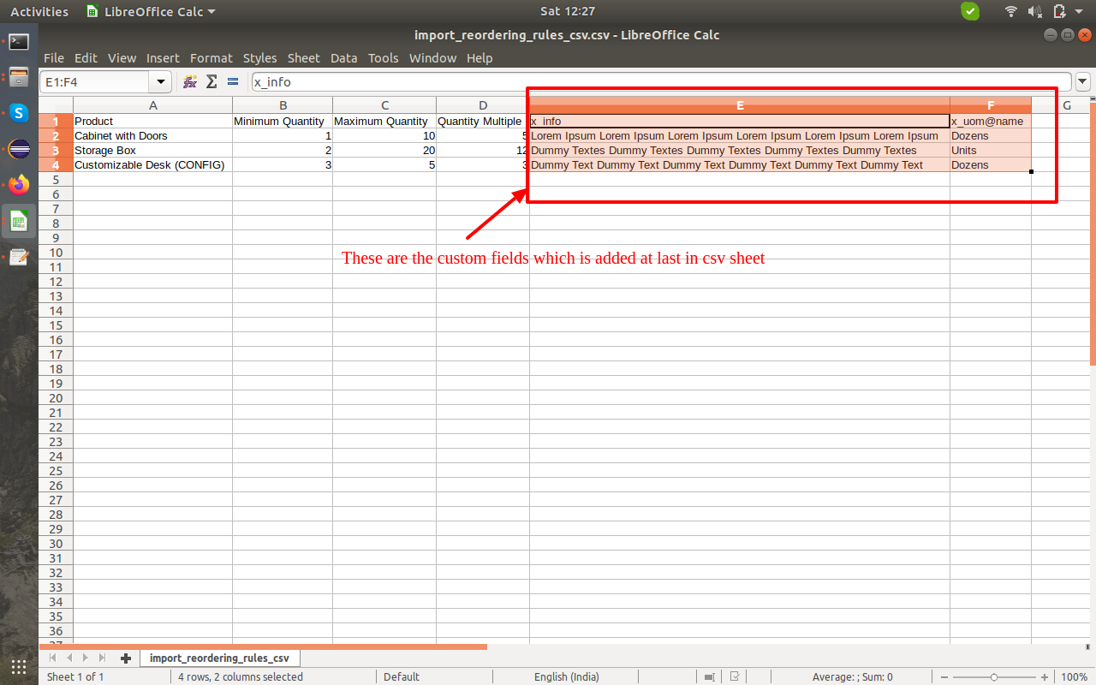1096x685 pixels.
Task: Open text editor dock icon
Action: click(19, 257)
